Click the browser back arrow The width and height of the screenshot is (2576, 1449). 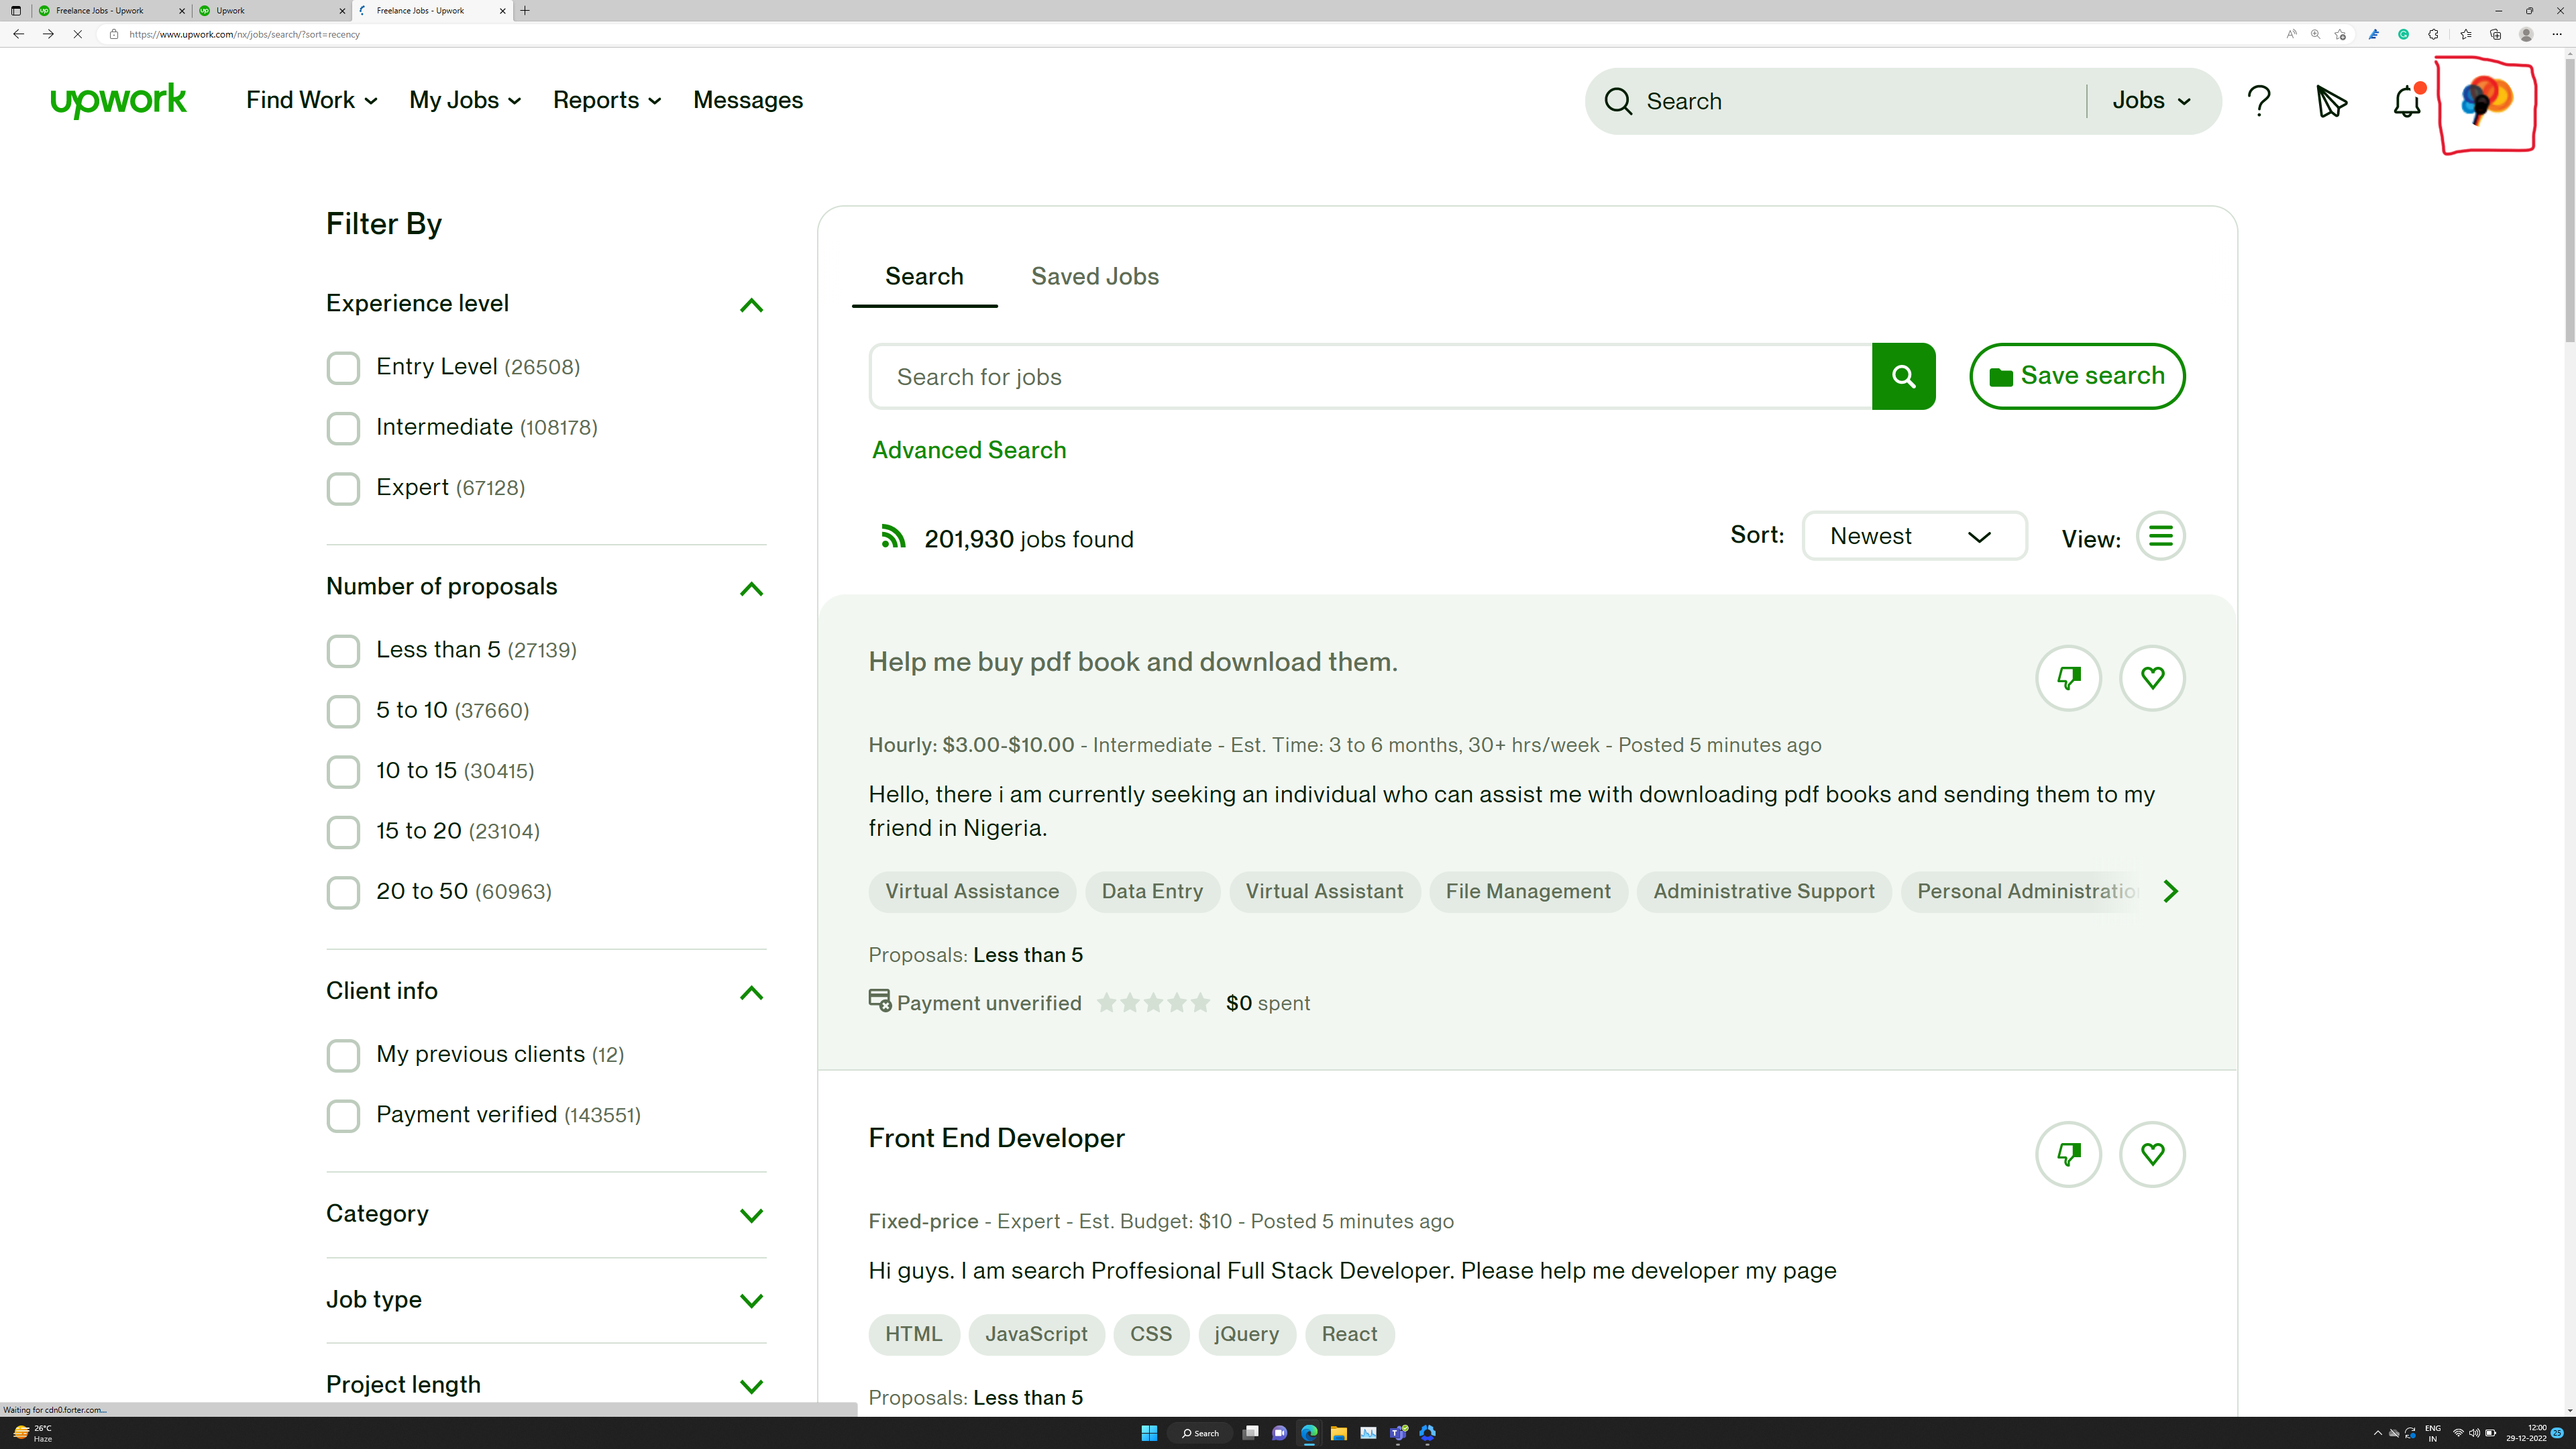(x=18, y=34)
